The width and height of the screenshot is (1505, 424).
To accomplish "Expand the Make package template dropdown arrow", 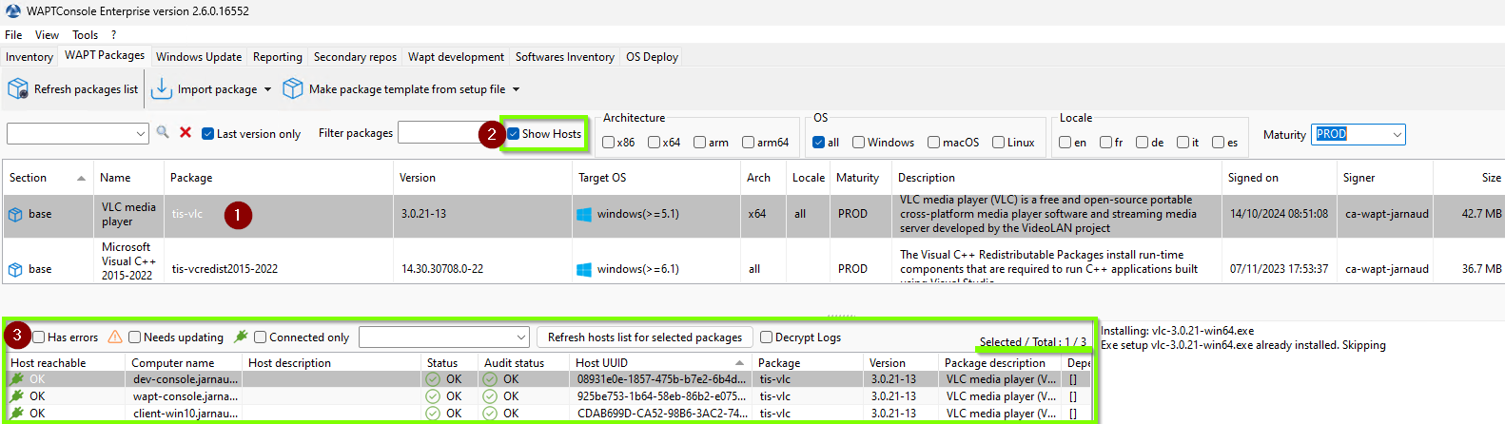I will (517, 89).
